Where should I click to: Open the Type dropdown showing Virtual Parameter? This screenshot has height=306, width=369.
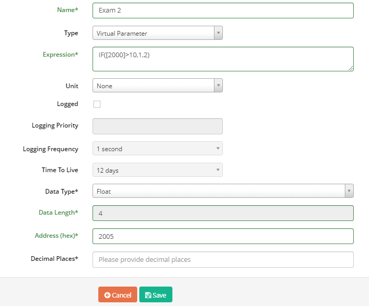pos(158,33)
